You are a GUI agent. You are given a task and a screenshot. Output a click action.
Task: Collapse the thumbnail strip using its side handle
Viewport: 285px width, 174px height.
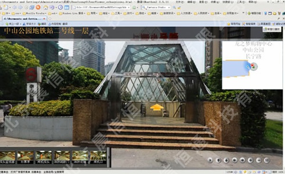(109, 157)
